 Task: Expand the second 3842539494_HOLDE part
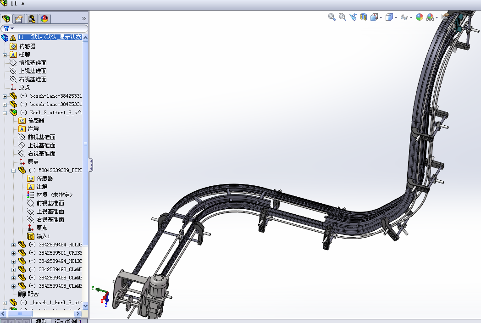13,262
